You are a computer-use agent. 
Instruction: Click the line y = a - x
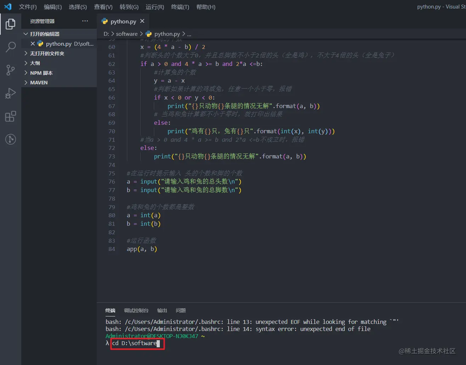tap(169, 81)
